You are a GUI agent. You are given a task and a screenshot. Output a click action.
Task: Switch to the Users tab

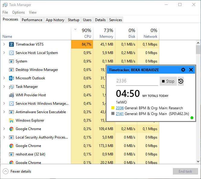pos(87,20)
